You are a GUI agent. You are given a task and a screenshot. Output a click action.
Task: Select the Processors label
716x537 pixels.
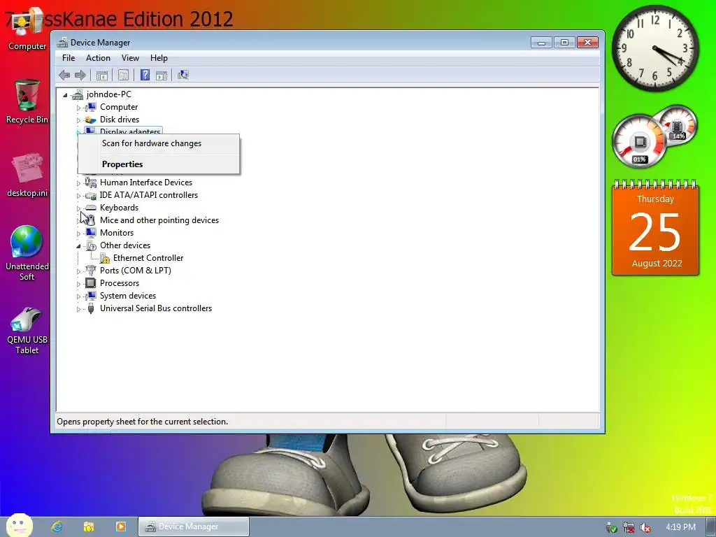coord(120,283)
